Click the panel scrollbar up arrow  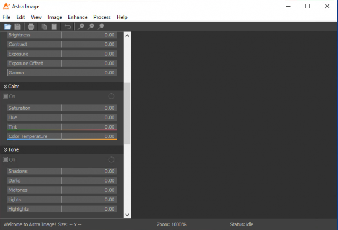click(127, 35)
